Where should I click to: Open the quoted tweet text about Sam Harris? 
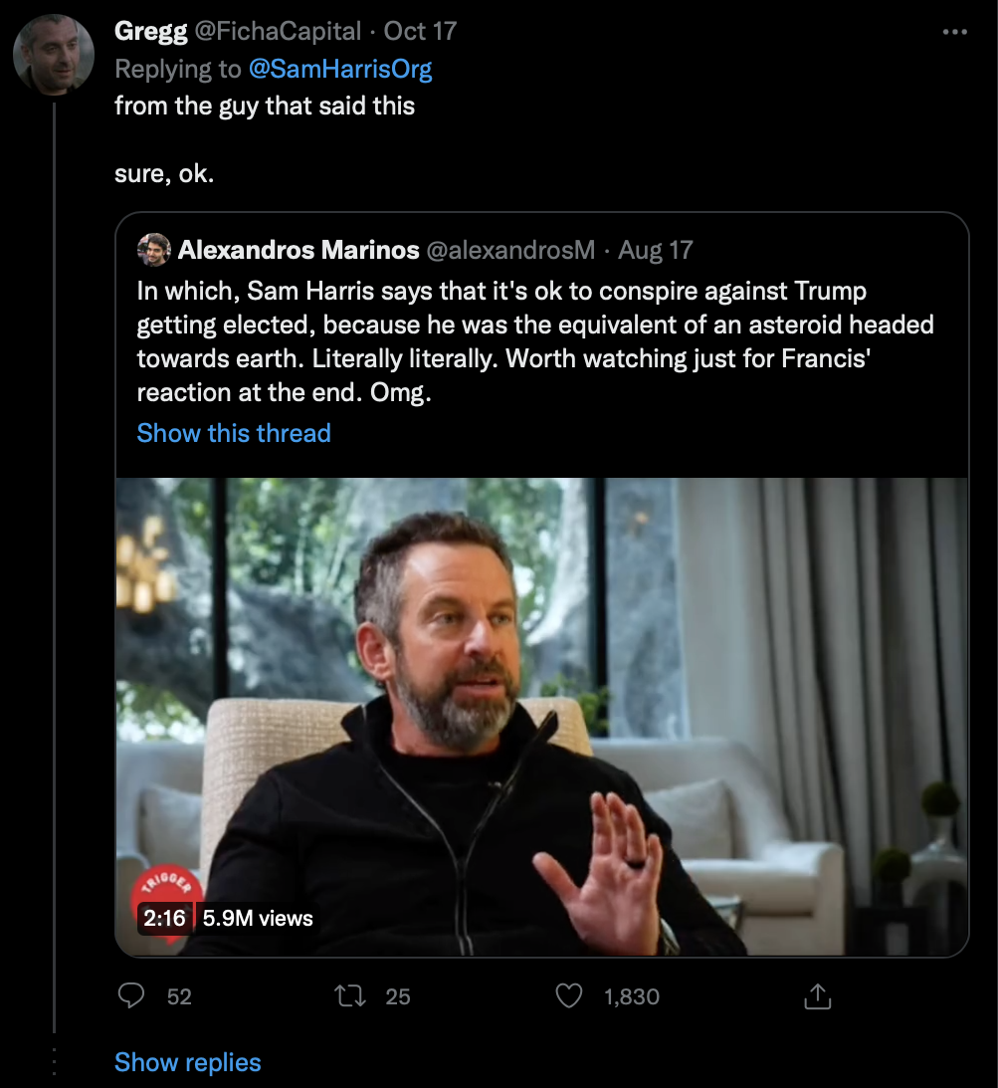(x=535, y=341)
